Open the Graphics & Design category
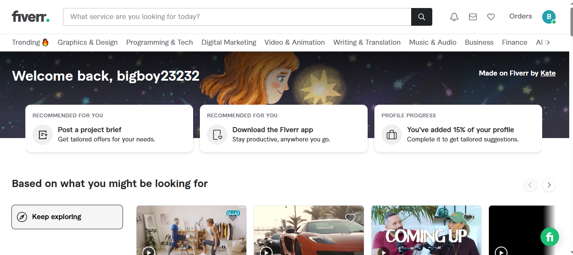573x255 pixels. (87, 42)
